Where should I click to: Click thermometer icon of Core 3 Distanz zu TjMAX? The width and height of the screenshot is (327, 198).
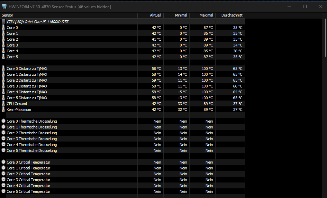coord(3,86)
